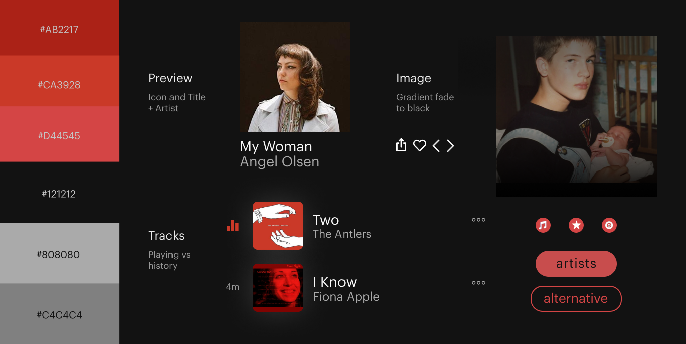Open the Angel Olsen artist name

point(279,162)
